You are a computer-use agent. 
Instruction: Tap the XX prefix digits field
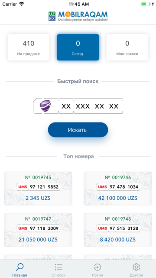pyautogui.click(x=66, y=106)
